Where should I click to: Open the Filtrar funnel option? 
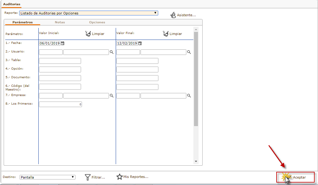pyautogui.click(x=88, y=177)
